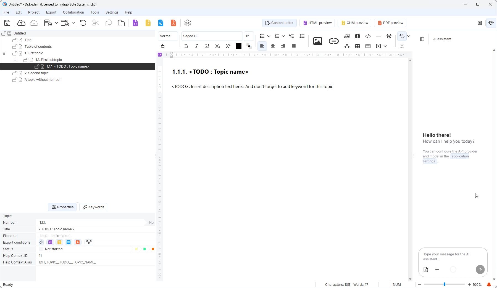Insert table icon in editor toolbar
Screen dimensions: 497x288
click(x=357, y=46)
